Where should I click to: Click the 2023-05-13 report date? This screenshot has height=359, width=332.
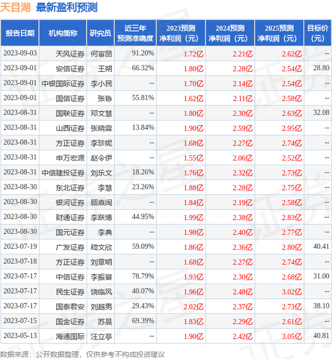tap(20, 336)
